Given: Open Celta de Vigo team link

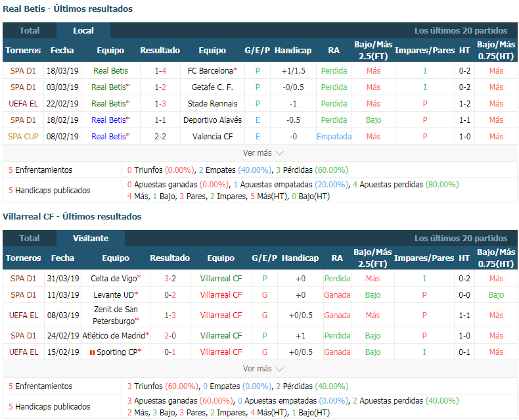Looking at the screenshot, I should coord(114,279).
